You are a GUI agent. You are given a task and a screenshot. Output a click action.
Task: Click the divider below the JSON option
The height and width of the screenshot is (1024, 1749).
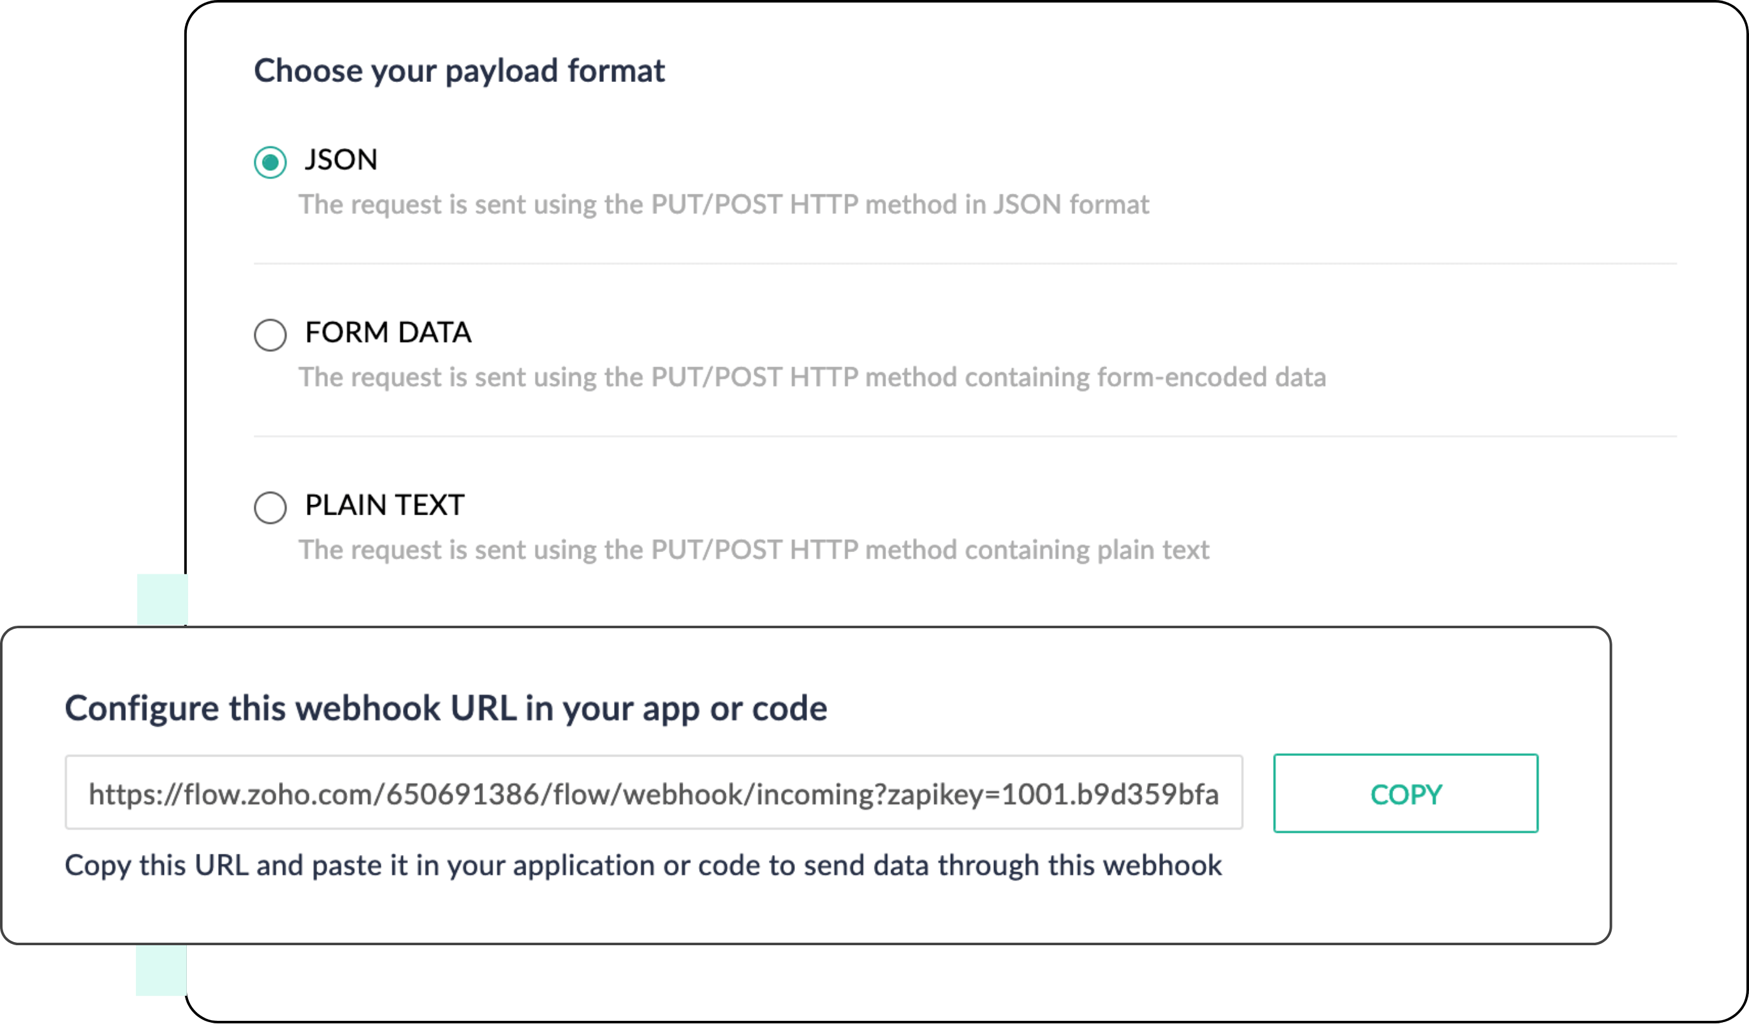[965, 264]
